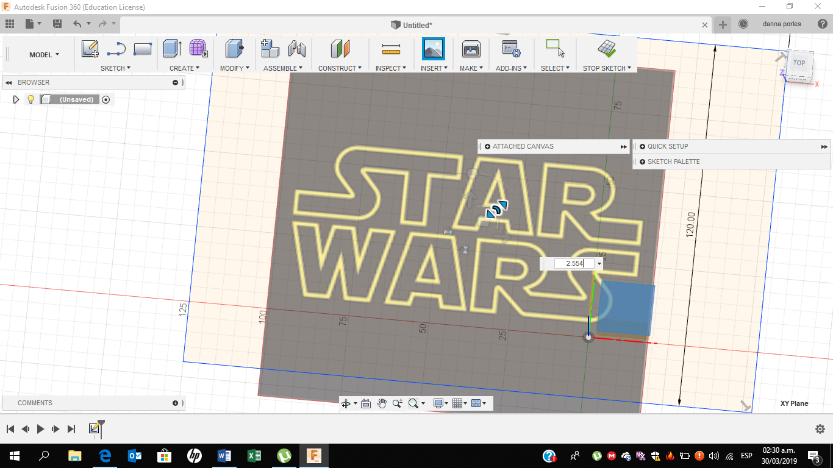Open the help question mark menu
The width and height of the screenshot is (833, 468).
point(822,24)
